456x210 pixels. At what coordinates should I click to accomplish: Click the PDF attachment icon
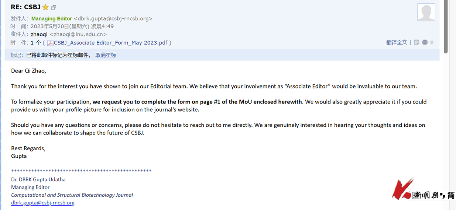tap(50, 43)
